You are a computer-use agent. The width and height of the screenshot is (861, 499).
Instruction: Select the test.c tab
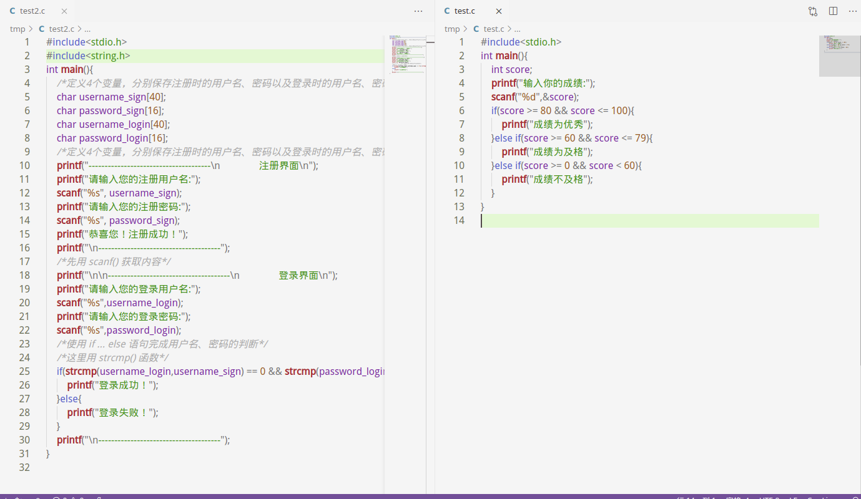click(464, 11)
